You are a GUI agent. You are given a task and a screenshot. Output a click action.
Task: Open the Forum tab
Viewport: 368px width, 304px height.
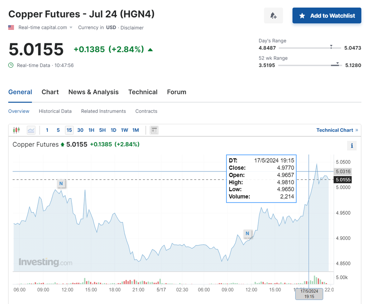177,92
